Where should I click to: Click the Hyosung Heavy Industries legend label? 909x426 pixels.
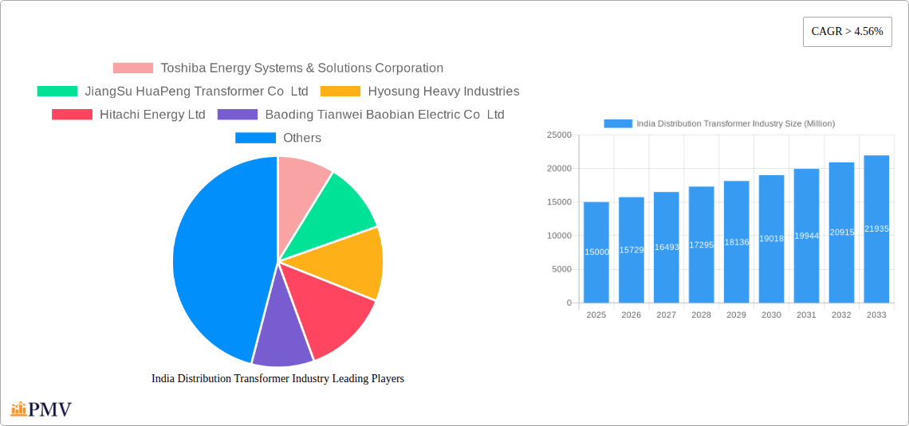(x=443, y=91)
